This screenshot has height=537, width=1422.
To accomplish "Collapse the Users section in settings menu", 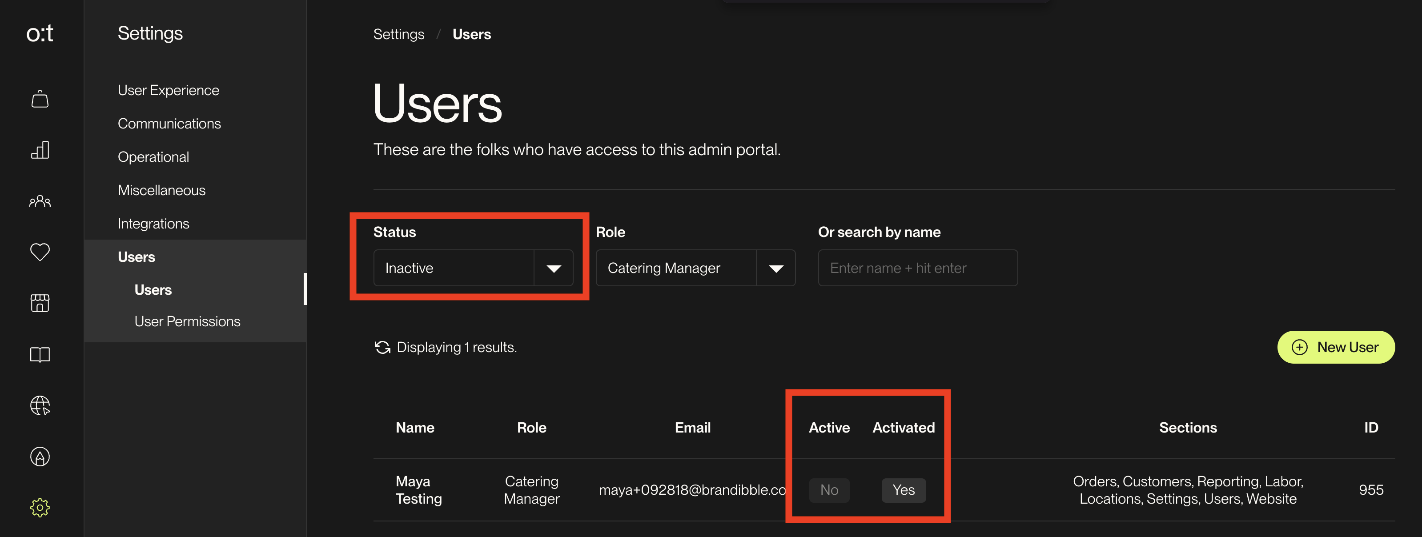I will [136, 257].
